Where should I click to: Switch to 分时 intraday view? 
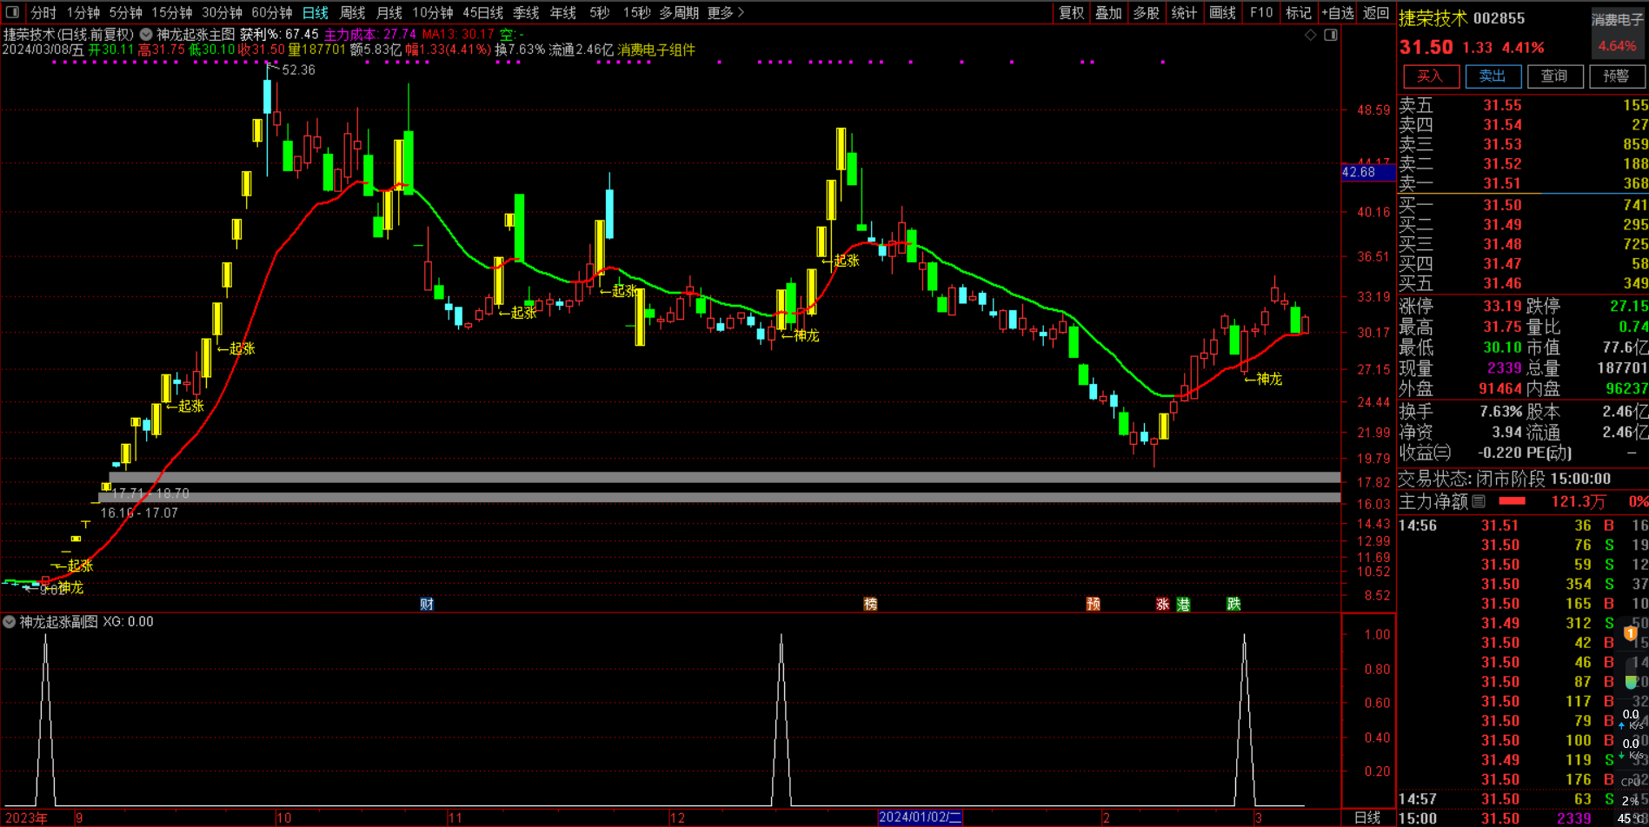pyautogui.click(x=43, y=12)
